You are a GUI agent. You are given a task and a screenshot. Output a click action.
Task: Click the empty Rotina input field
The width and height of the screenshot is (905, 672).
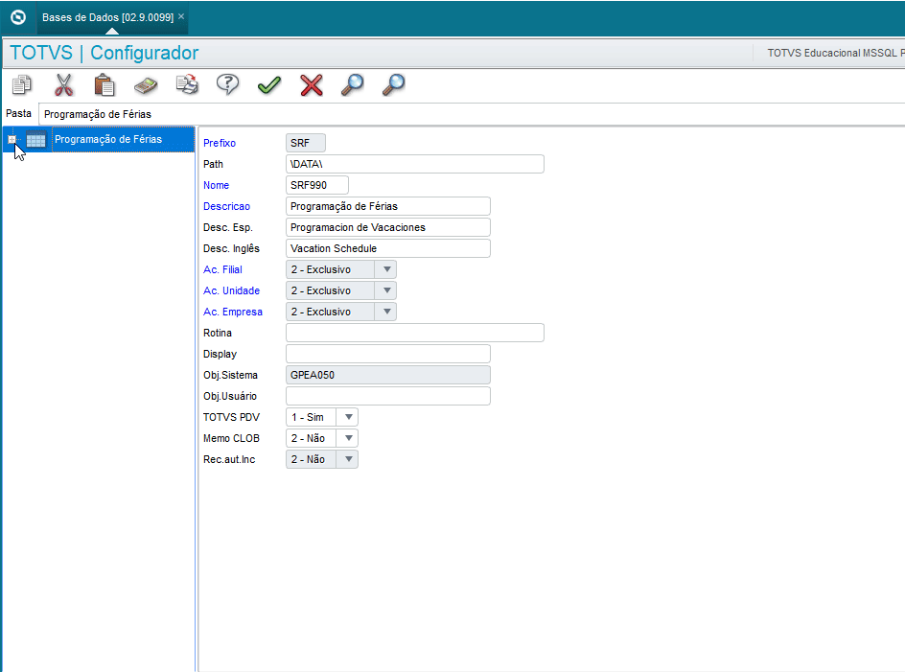(x=415, y=333)
